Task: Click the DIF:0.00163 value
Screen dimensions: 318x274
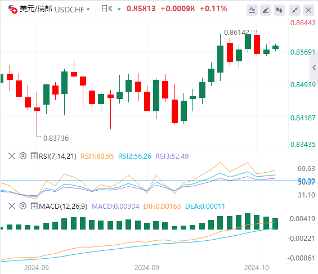Action: [162, 206]
